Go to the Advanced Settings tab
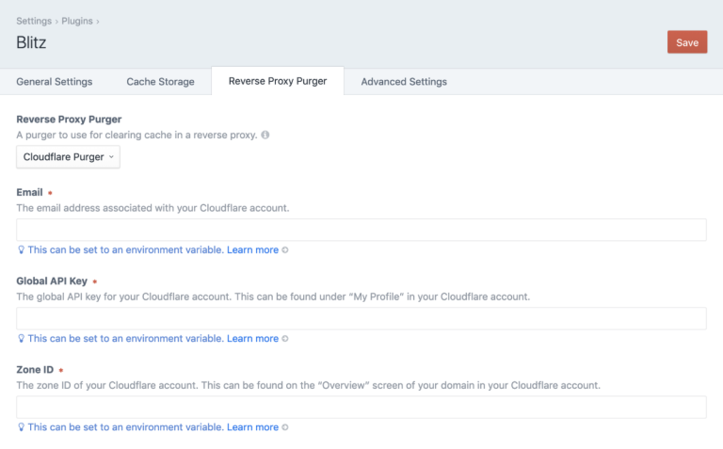Viewport: 723px width, 449px height. pos(404,82)
